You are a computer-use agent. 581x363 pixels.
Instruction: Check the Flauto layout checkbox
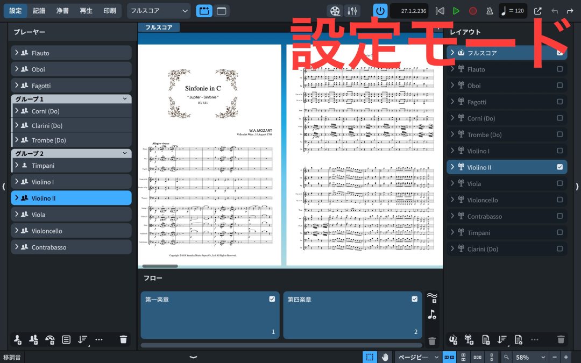(560, 69)
